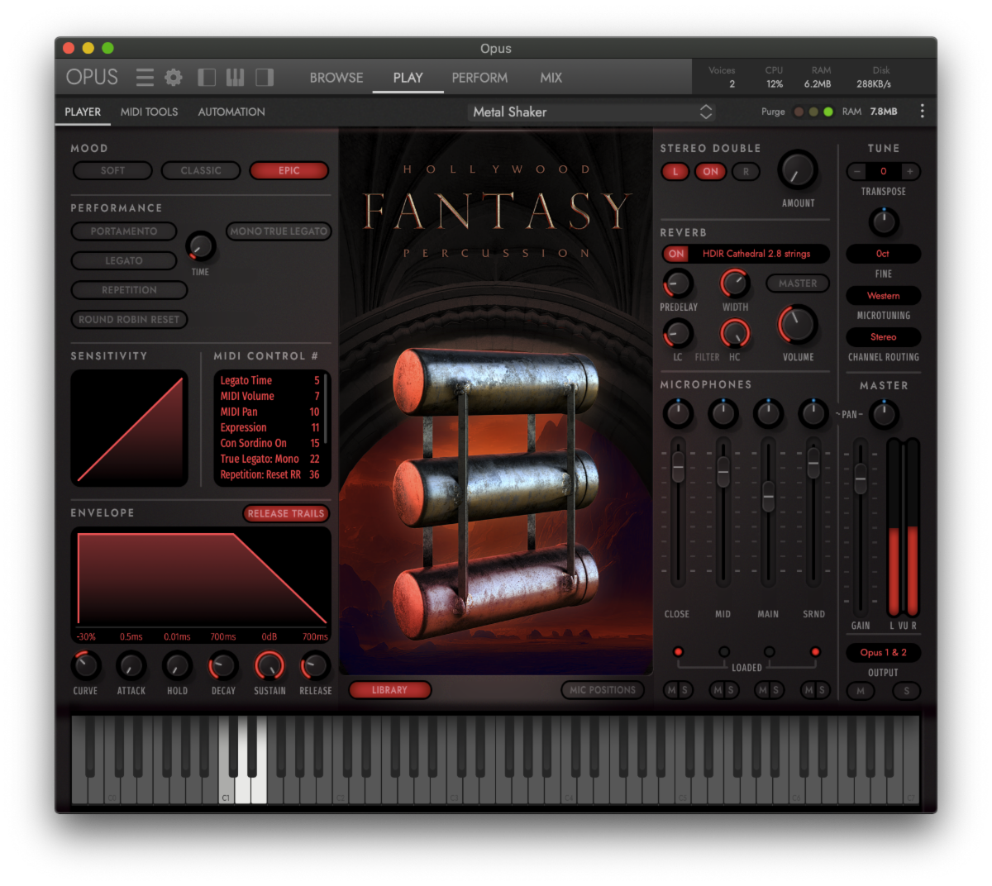
Task: Select the Epic mood
Action: 289,170
